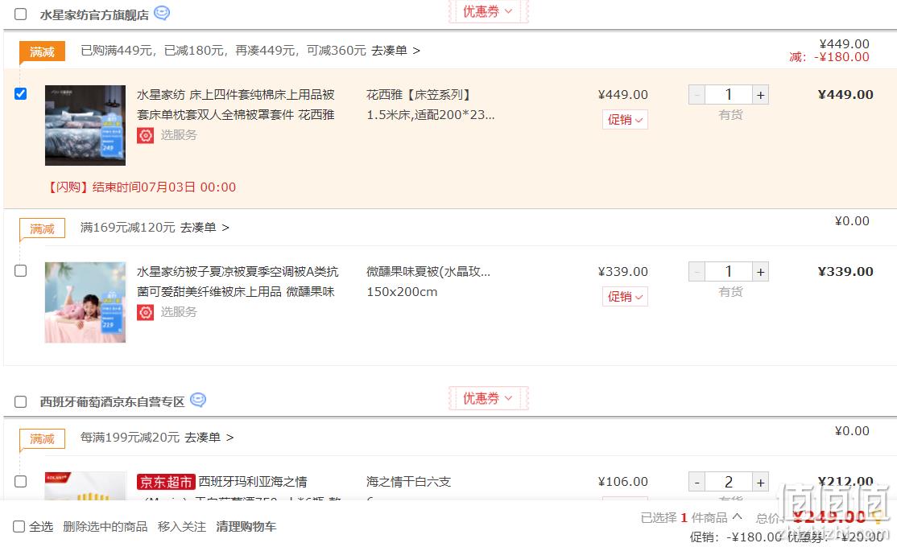The image size is (897, 547).
Task: Click 150x200cm size text
Action: pyautogui.click(x=402, y=291)
